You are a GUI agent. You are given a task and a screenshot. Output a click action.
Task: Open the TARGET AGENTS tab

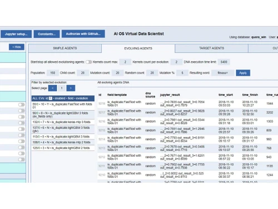[x=211, y=48]
